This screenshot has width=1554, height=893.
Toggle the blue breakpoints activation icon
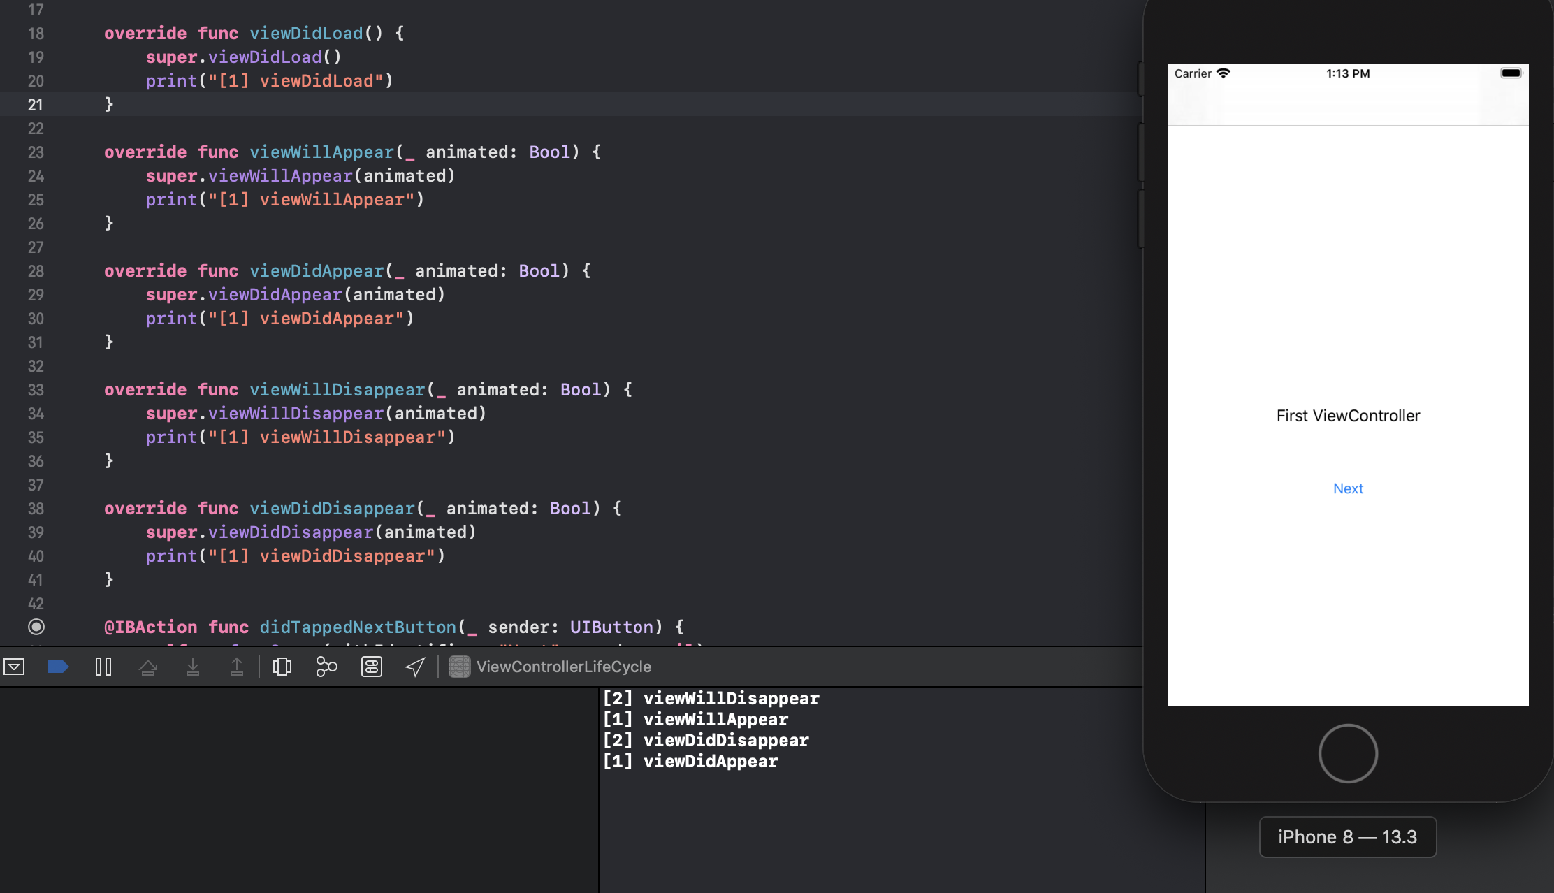tap(58, 667)
